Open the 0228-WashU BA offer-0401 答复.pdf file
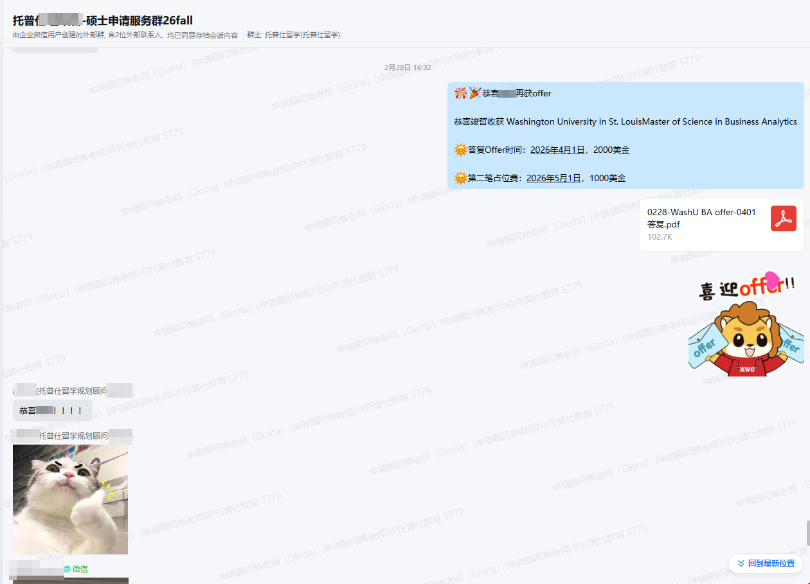Viewport: 810px width, 584px height. (x=702, y=218)
